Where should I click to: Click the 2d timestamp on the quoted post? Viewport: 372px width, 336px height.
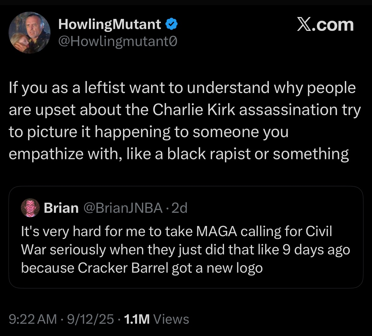click(179, 208)
